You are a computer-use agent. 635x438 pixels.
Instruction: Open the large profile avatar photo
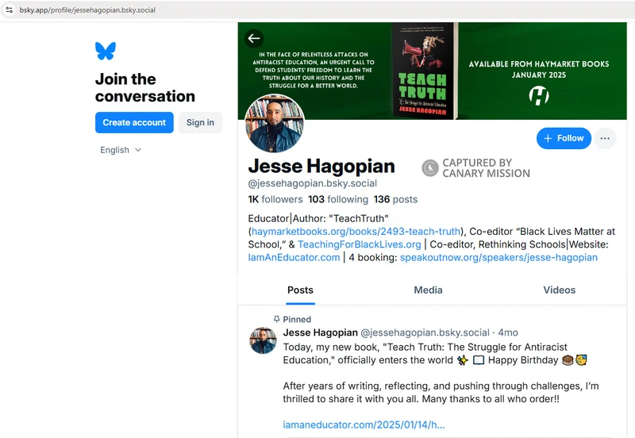[x=275, y=124]
